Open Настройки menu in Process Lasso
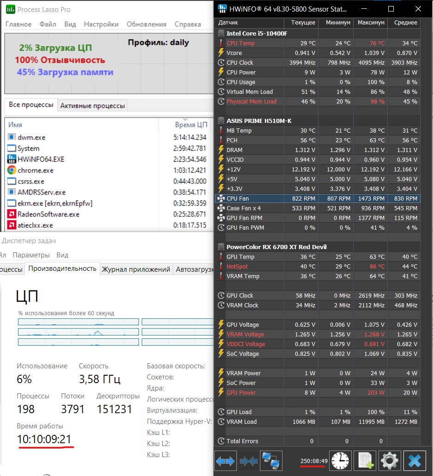This screenshot has width=433, height=476. [101, 24]
